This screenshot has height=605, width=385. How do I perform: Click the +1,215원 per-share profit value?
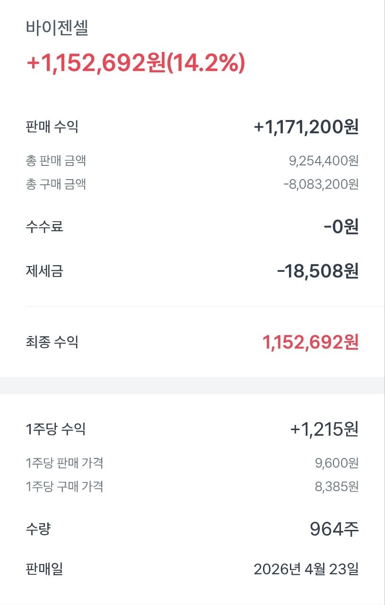324,429
